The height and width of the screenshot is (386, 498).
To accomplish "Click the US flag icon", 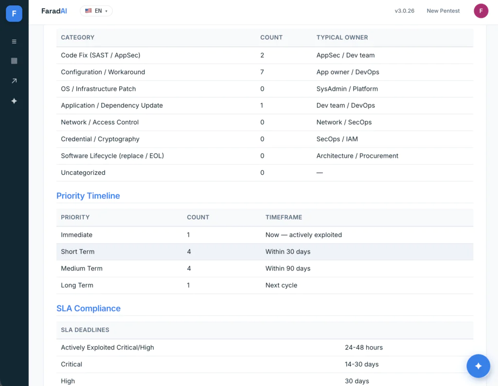I will (x=89, y=11).
